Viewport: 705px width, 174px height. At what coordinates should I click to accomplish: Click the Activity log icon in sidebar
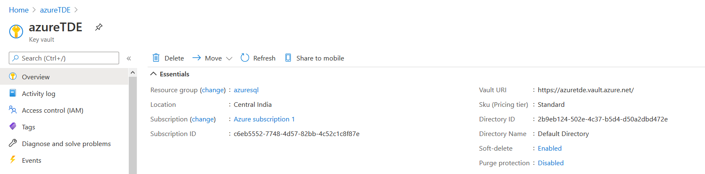[x=13, y=93]
